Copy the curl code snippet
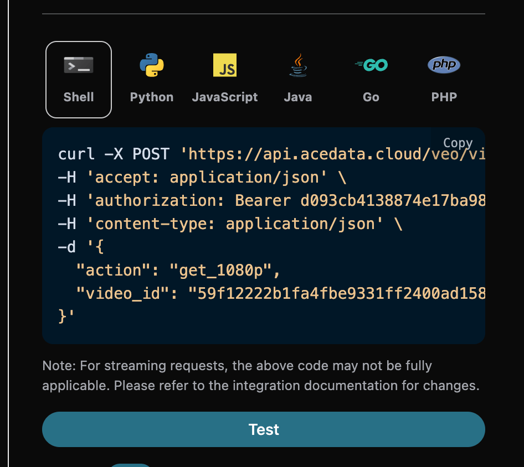 pyautogui.click(x=458, y=143)
